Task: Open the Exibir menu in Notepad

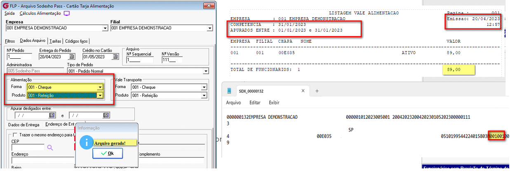Action: [x=274, y=103]
